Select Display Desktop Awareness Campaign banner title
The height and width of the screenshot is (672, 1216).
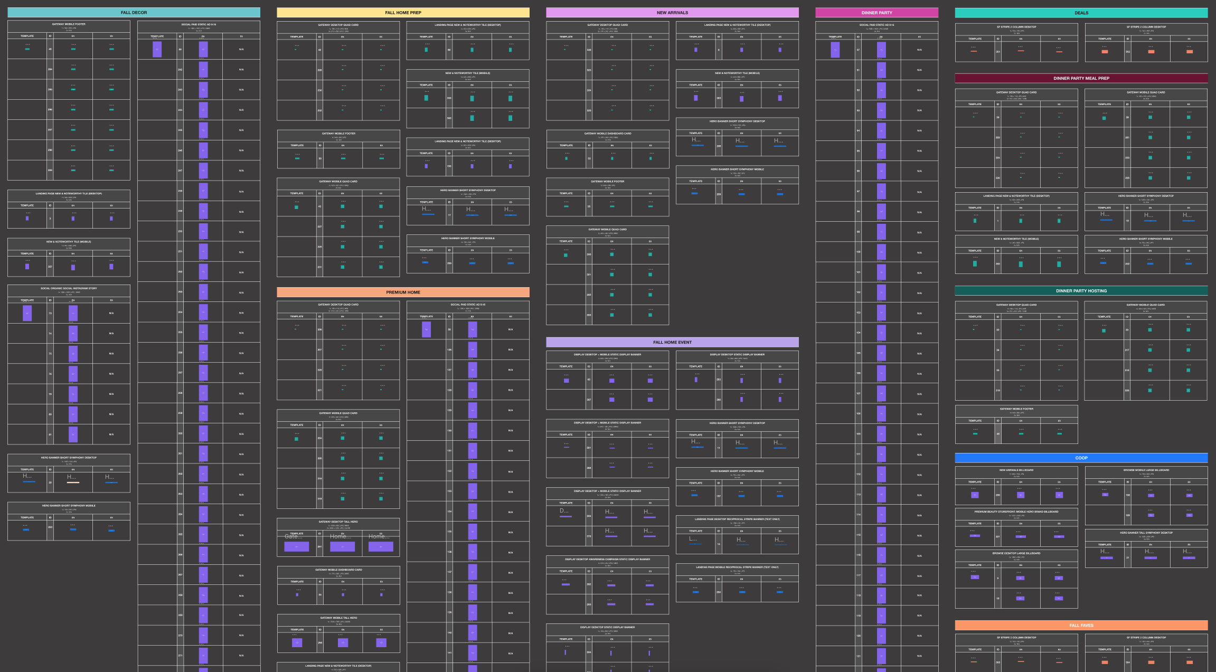[607, 559]
